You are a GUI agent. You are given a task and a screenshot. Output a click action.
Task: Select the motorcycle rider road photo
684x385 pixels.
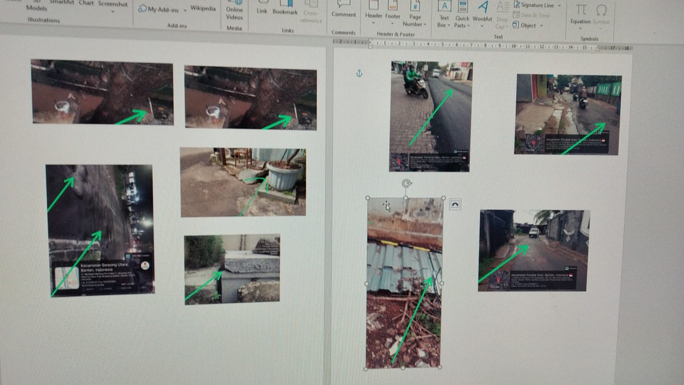pos(431,116)
